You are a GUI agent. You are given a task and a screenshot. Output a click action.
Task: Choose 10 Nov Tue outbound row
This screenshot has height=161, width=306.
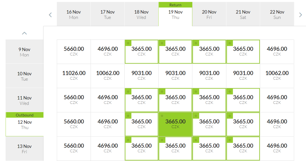click(x=24, y=76)
